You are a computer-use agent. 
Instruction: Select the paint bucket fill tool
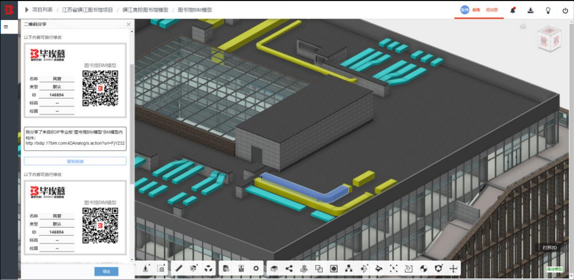click(x=378, y=268)
